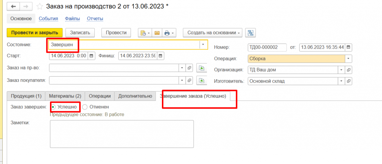Select the Отменен radio button

[x=85, y=107]
